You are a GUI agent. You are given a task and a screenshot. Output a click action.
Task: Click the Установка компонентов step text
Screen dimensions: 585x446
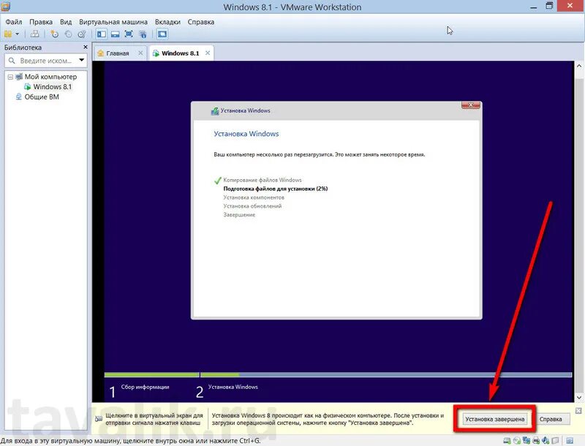point(254,197)
